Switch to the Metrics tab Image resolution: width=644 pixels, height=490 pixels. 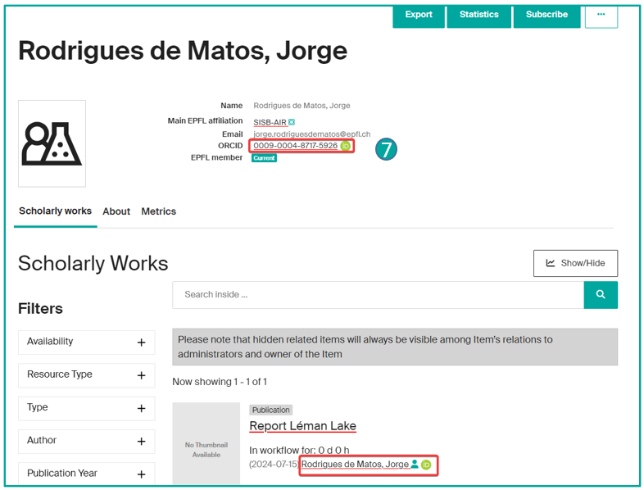click(158, 211)
